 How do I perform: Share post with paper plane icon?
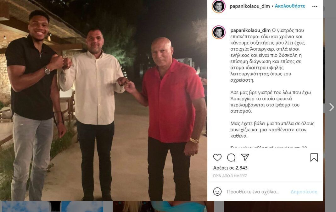click(x=245, y=157)
